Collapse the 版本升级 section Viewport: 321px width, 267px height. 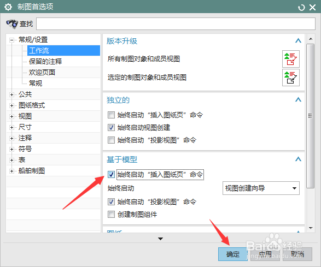(x=298, y=41)
